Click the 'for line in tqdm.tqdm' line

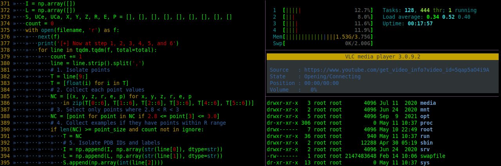(97, 50)
